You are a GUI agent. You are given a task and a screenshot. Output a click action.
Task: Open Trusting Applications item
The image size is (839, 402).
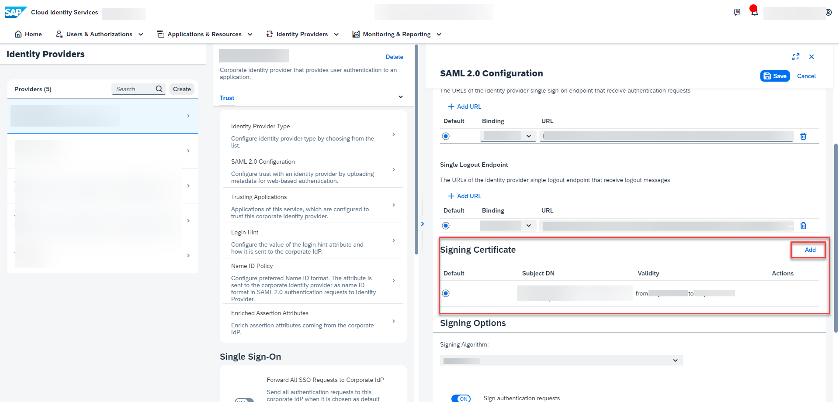coord(313,205)
